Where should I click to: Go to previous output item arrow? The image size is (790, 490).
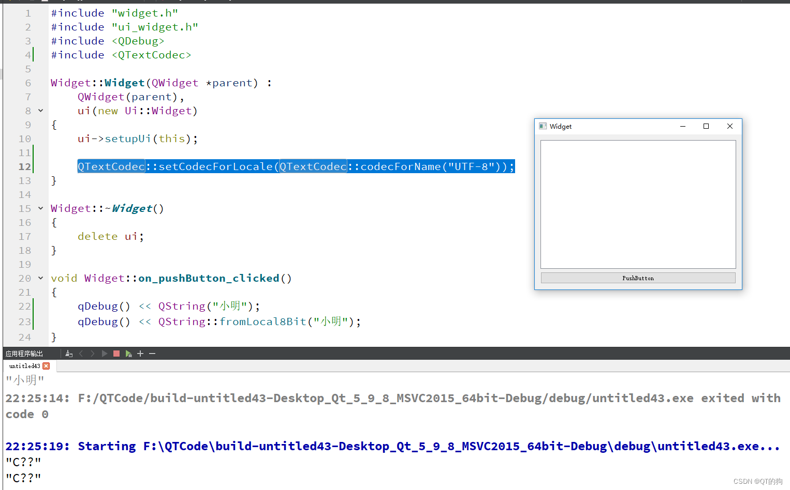(x=81, y=354)
